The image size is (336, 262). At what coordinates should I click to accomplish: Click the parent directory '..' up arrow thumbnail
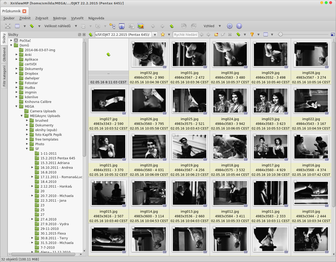tap(109, 54)
